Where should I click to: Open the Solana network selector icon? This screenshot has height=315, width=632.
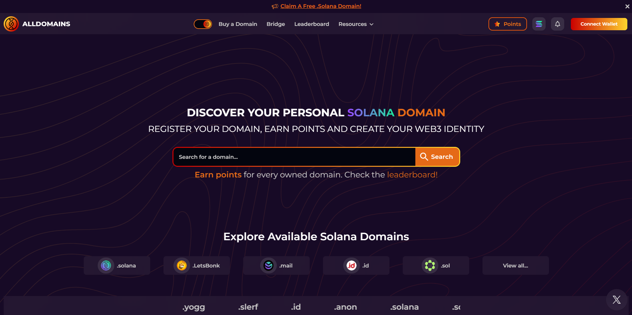tap(539, 24)
